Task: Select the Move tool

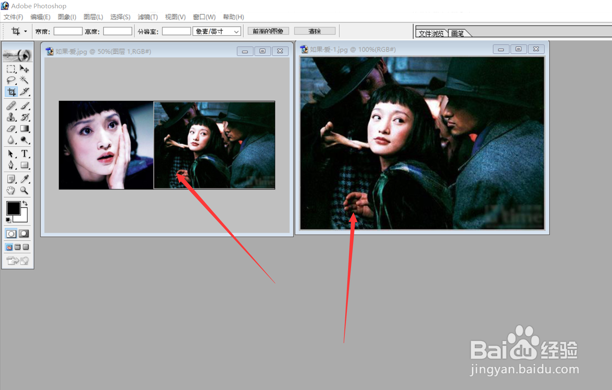Action: [x=24, y=69]
